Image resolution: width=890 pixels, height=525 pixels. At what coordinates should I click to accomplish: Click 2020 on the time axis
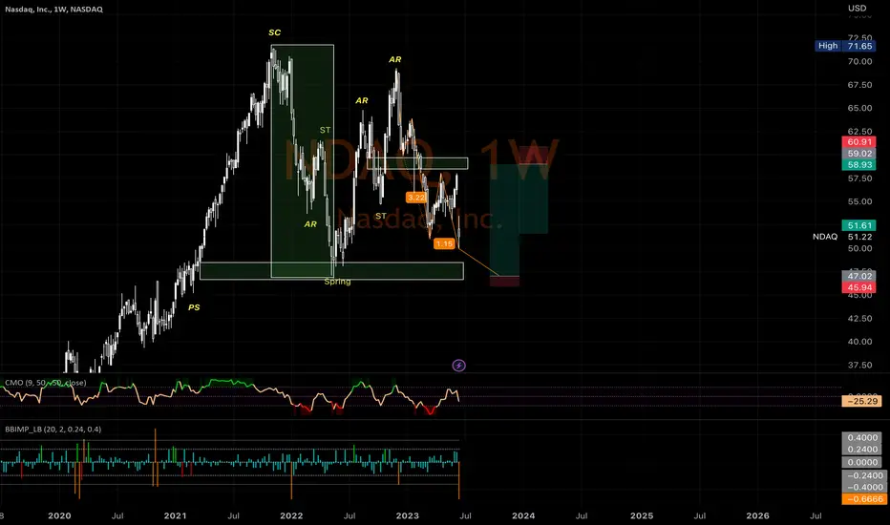59,515
